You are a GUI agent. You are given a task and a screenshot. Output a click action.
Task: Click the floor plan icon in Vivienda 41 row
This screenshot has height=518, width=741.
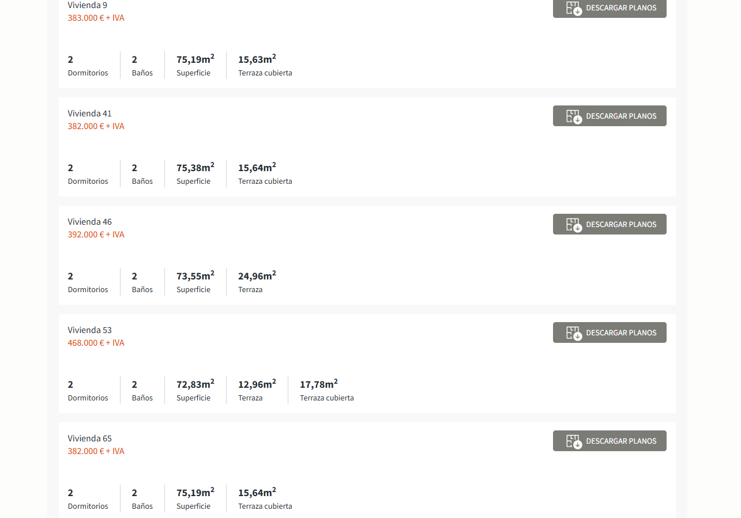tap(574, 116)
